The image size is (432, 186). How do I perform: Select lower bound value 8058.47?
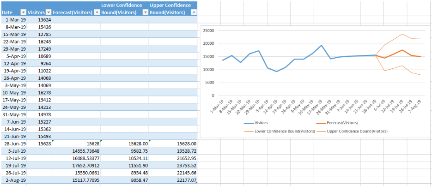pyautogui.click(x=125, y=180)
